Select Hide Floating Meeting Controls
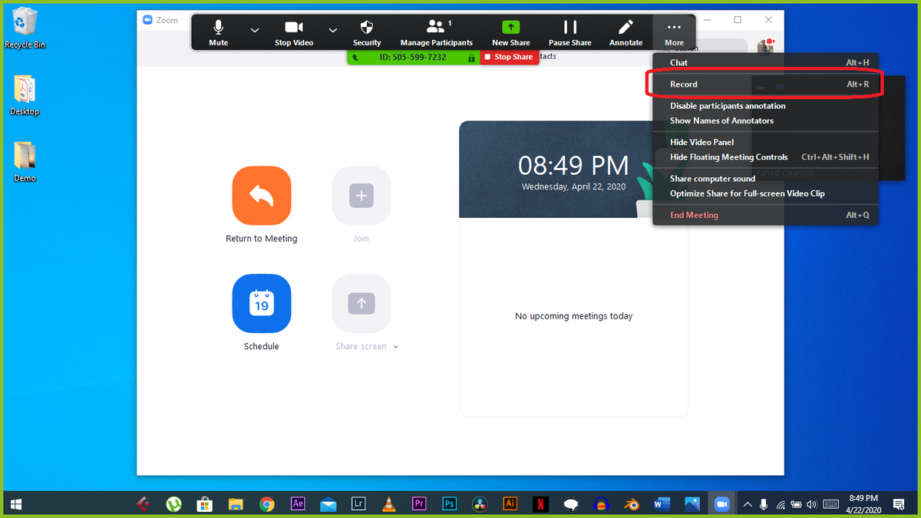 tap(765, 157)
